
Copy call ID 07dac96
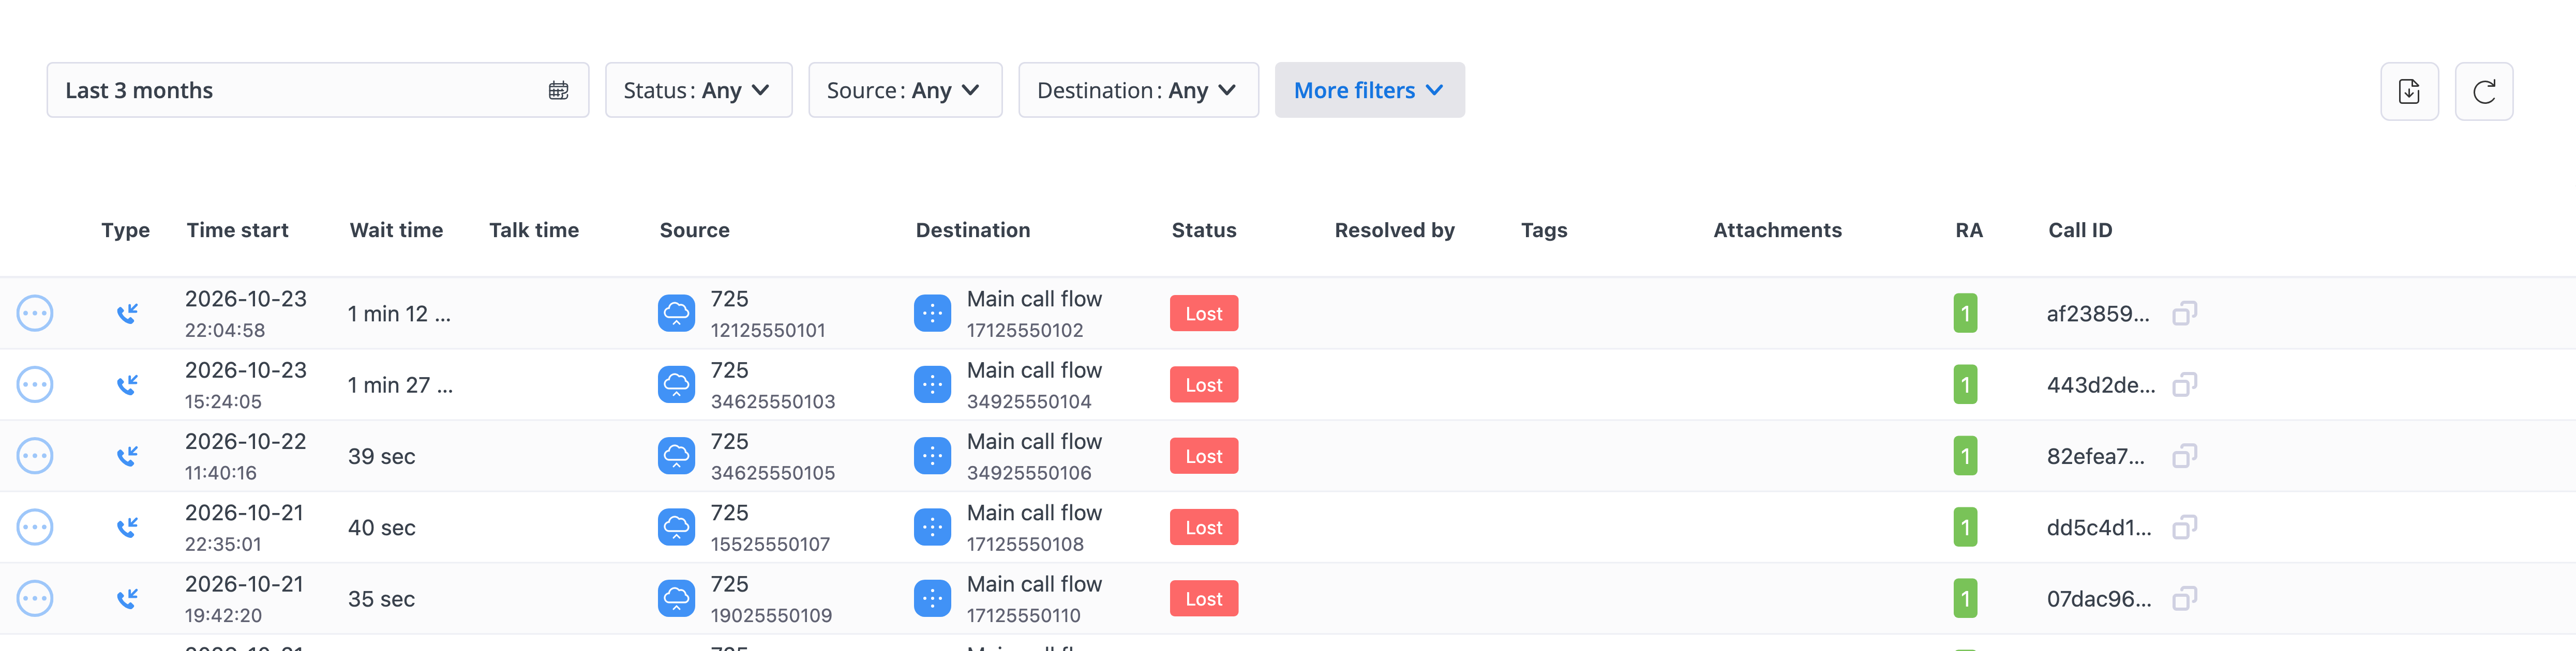(x=2185, y=599)
